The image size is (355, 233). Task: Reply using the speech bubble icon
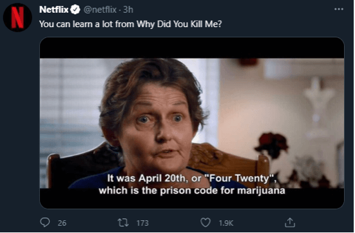[45, 222]
